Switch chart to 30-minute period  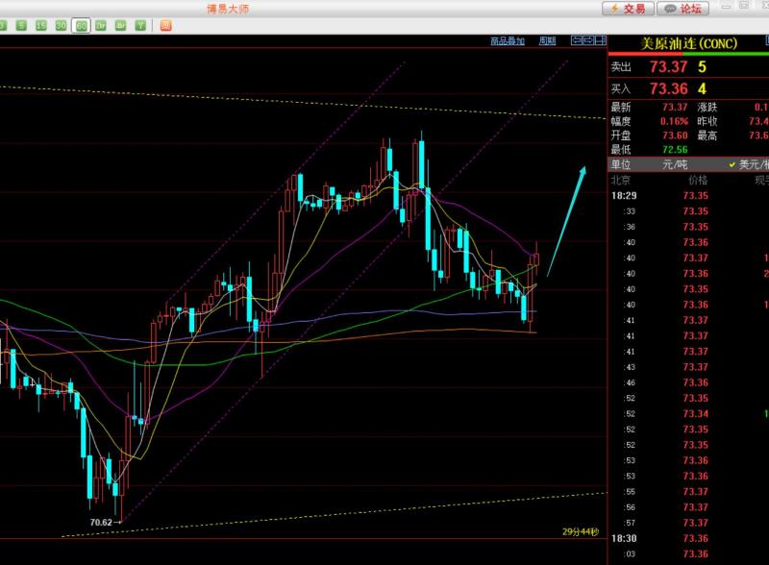[x=62, y=25]
